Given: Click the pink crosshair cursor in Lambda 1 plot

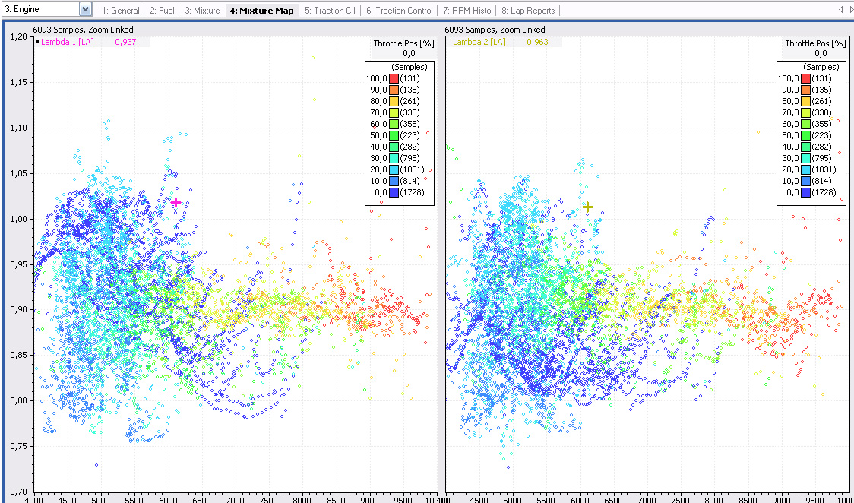Looking at the screenshot, I should click(176, 203).
